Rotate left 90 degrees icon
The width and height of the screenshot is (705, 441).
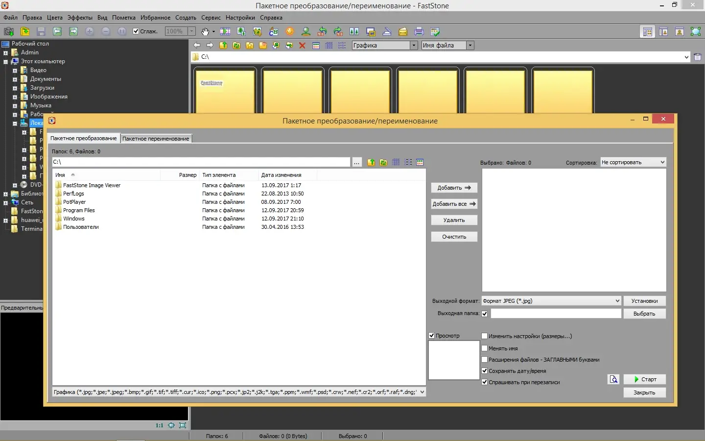(322, 31)
